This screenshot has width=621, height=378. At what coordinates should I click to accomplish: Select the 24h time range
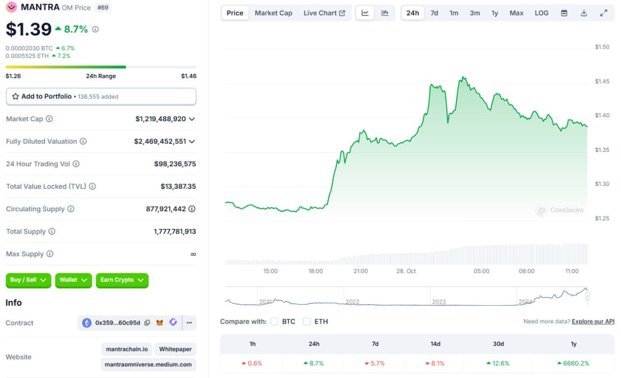(x=413, y=13)
